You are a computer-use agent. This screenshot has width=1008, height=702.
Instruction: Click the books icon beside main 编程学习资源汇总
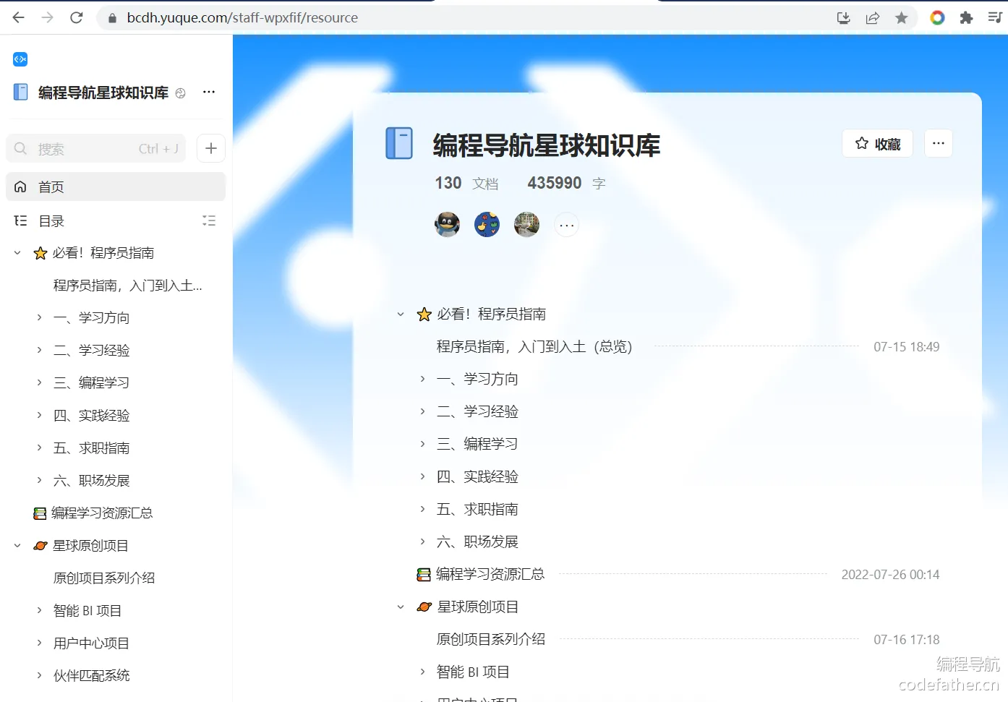424,575
